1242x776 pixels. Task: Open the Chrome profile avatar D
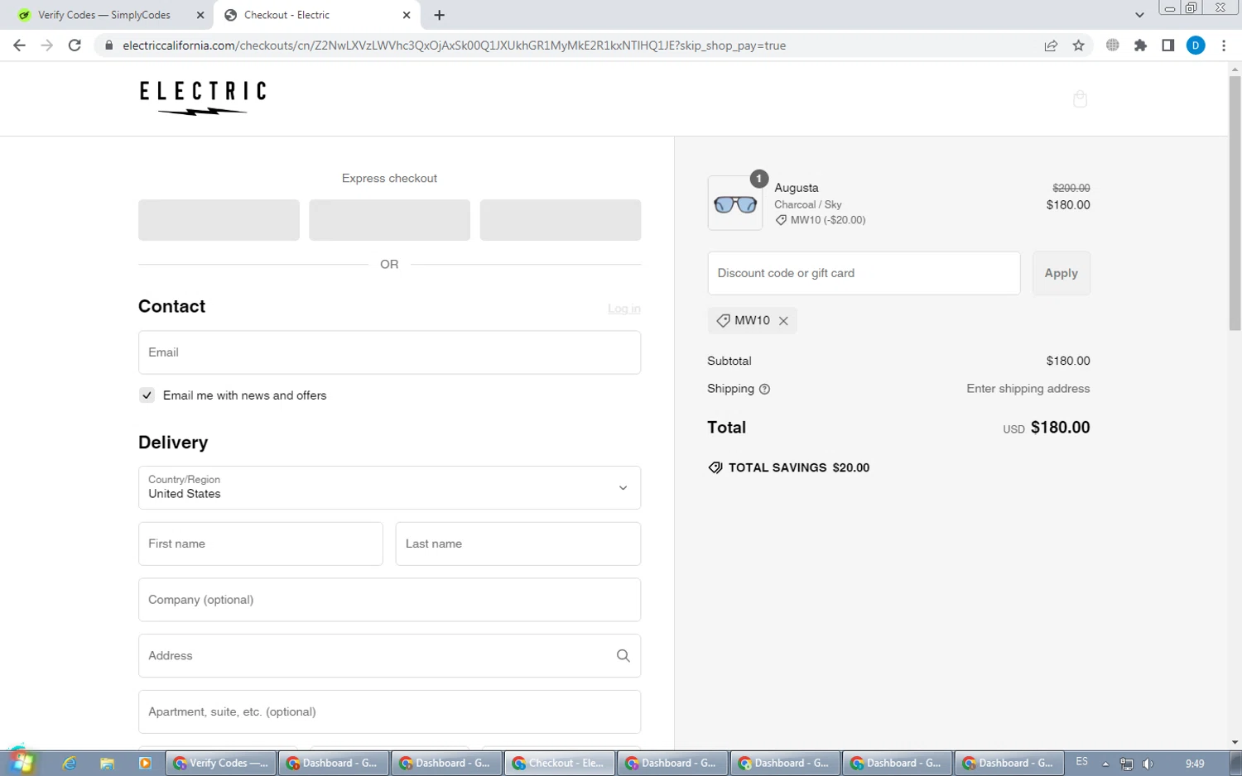point(1196,46)
